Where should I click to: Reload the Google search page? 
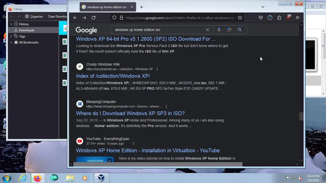[93, 18]
